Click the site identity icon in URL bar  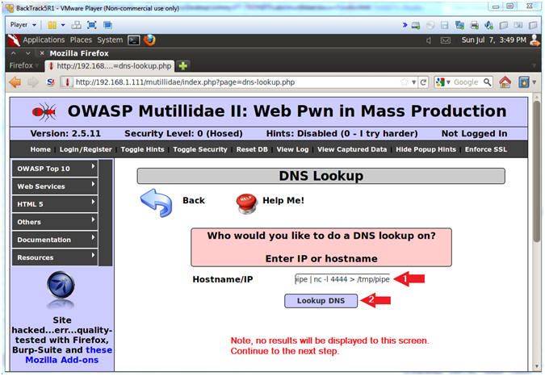pyautogui.click(x=68, y=82)
